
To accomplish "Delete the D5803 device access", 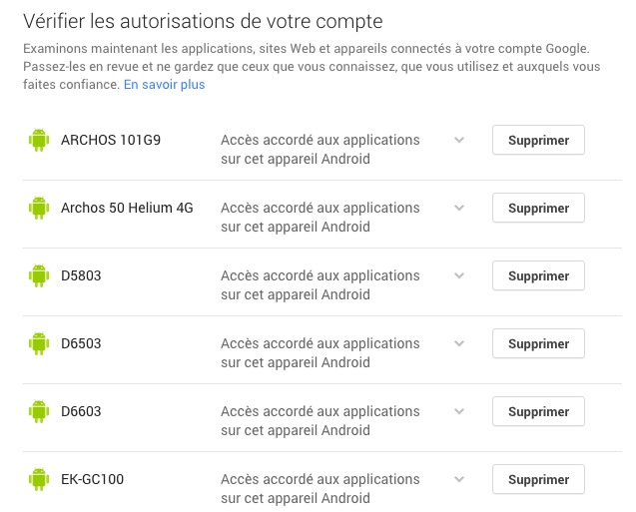I will pos(538,276).
